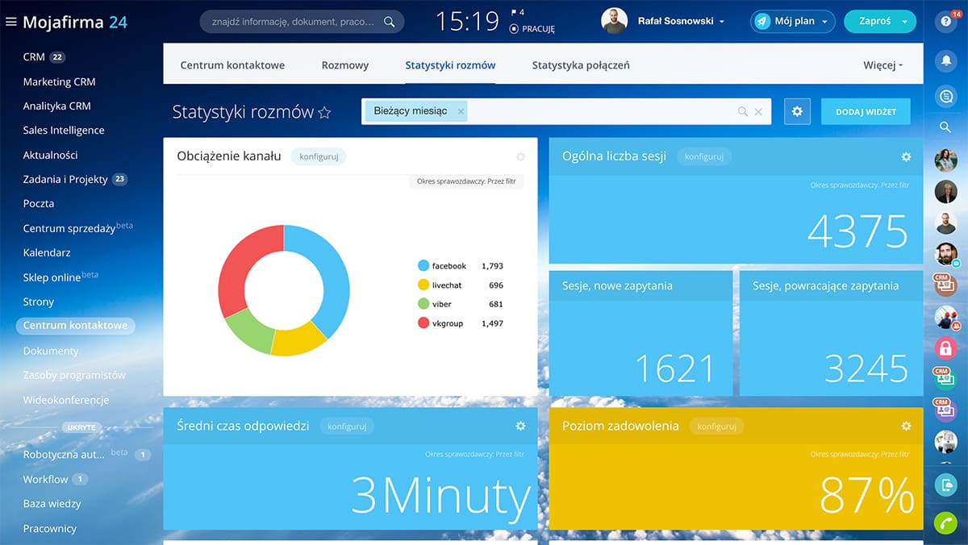Star the Statystyki rozmów page as favorite
Viewport: 968px width, 545px height.
pos(324,113)
